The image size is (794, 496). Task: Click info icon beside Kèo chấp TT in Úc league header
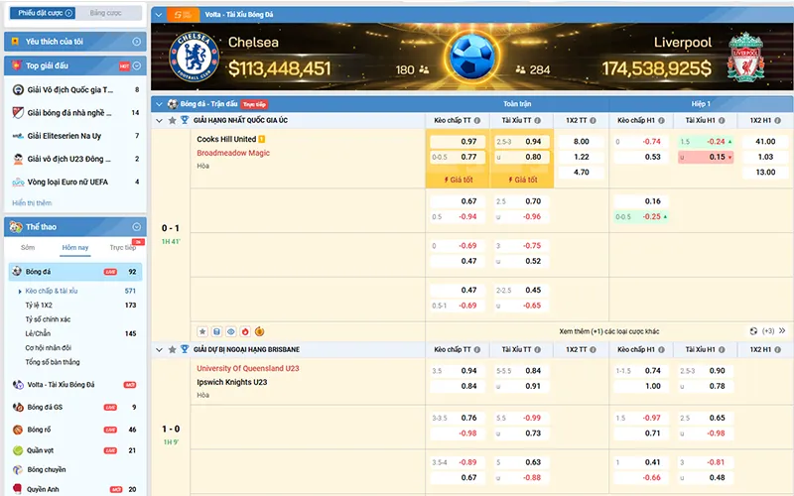point(477,120)
